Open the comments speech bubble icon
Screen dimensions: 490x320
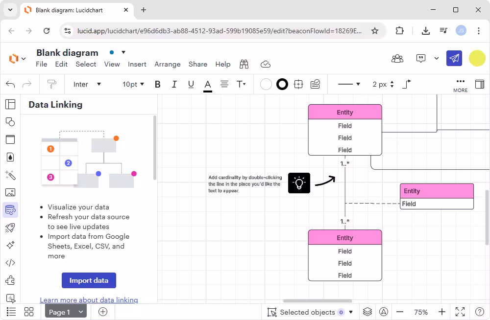click(421, 58)
